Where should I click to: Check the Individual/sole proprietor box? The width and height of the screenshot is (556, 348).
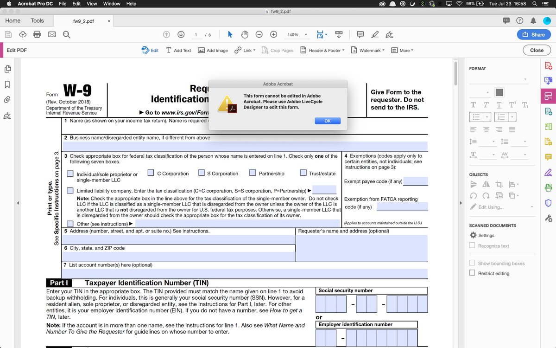click(70, 174)
